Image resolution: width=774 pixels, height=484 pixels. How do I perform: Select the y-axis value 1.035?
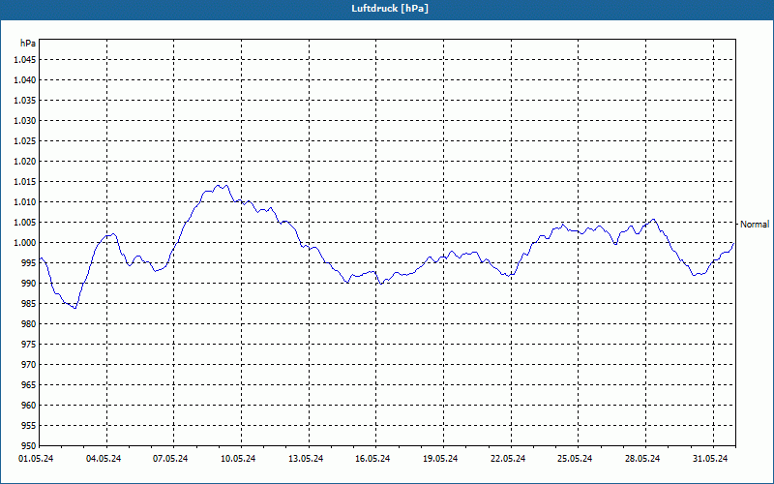(x=25, y=101)
